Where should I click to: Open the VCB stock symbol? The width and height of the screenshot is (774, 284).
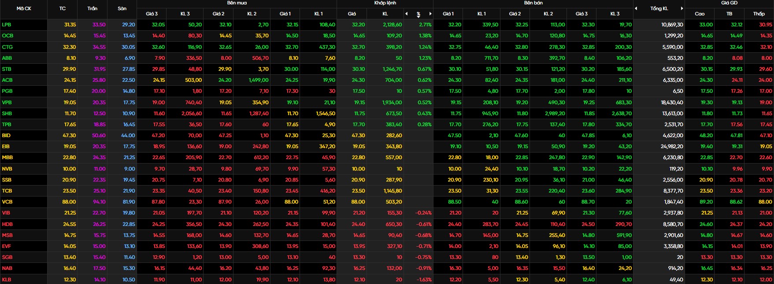[7, 202]
